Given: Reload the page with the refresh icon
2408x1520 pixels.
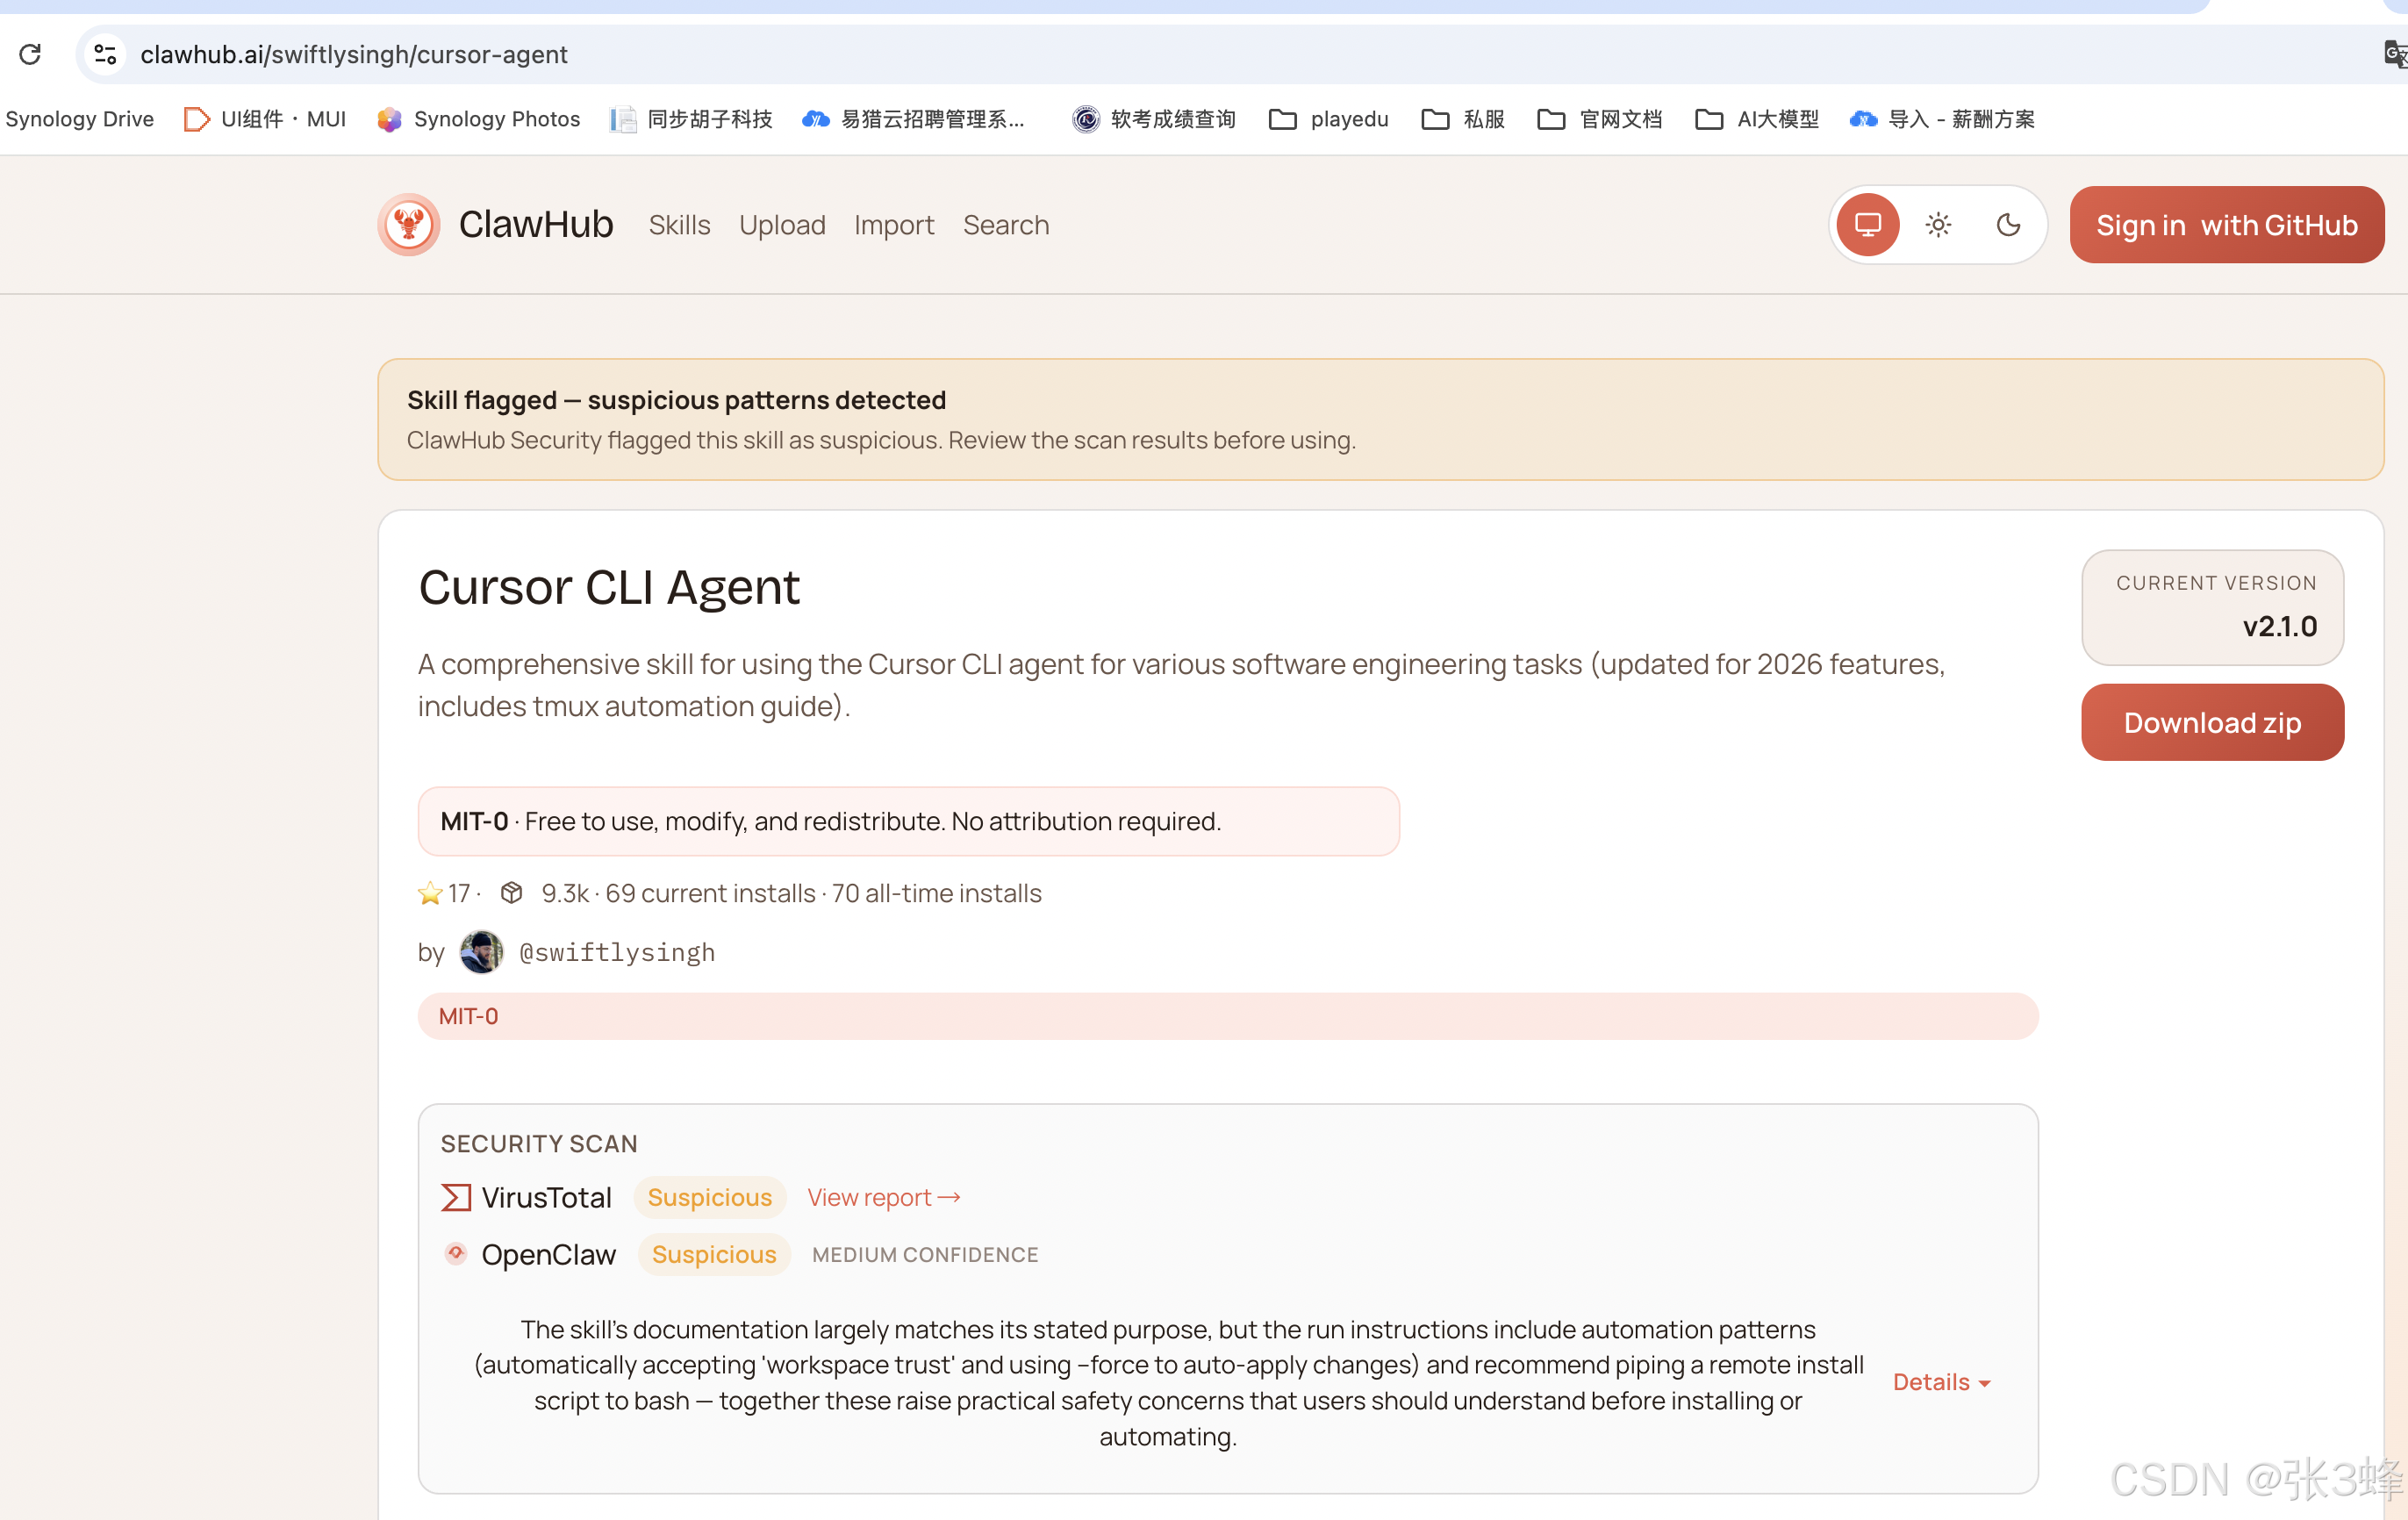Looking at the screenshot, I should coord(30,54).
